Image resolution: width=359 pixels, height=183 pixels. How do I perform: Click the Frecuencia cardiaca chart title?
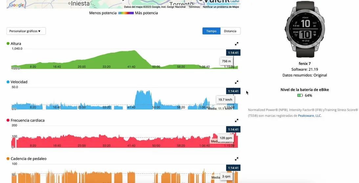[x=28, y=120]
